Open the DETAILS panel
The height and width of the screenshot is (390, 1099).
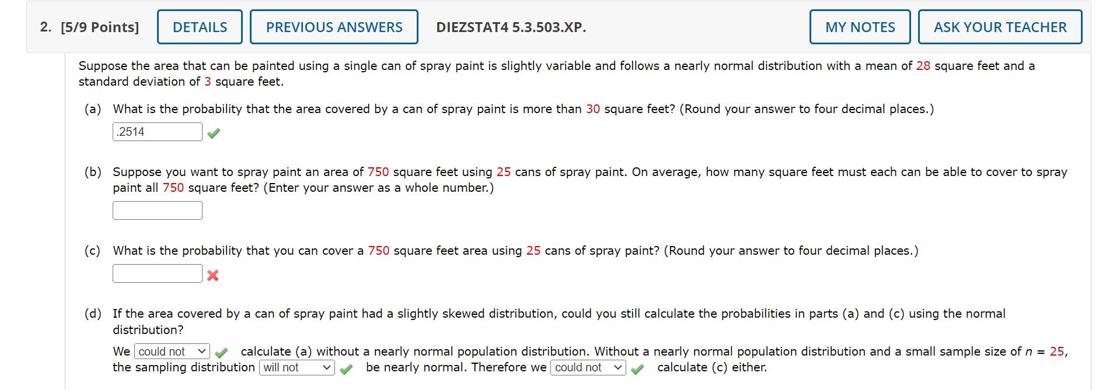point(199,27)
